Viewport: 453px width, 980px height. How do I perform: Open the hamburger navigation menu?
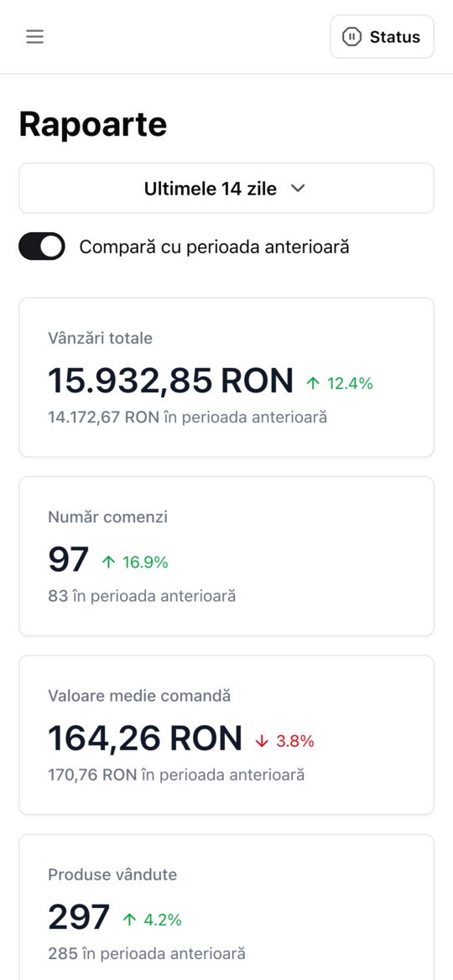tap(34, 37)
